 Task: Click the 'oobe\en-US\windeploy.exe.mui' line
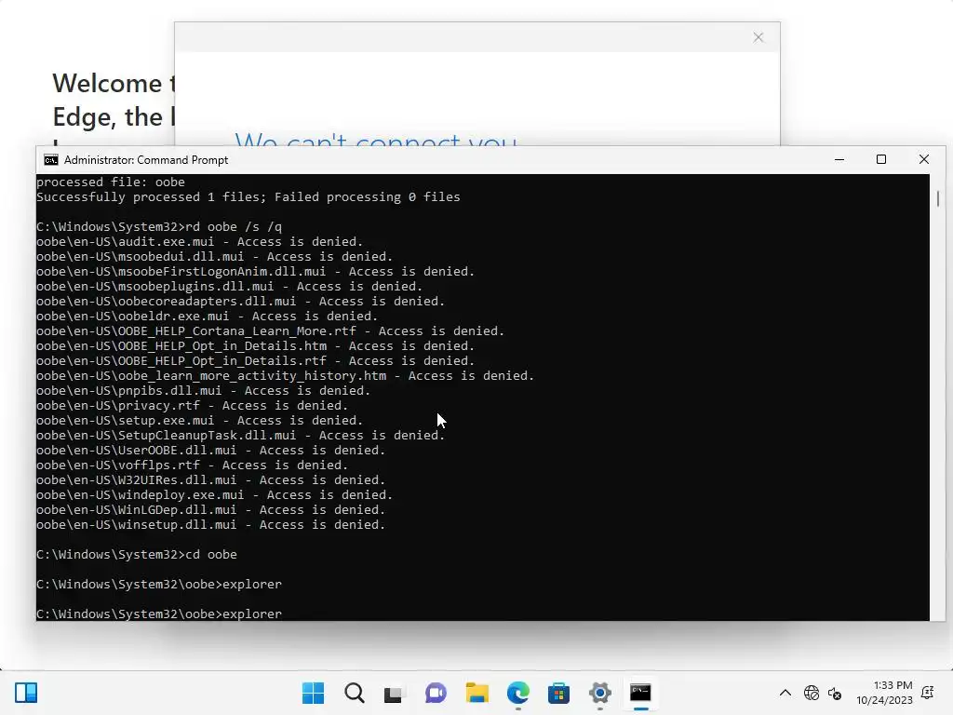[x=215, y=495]
